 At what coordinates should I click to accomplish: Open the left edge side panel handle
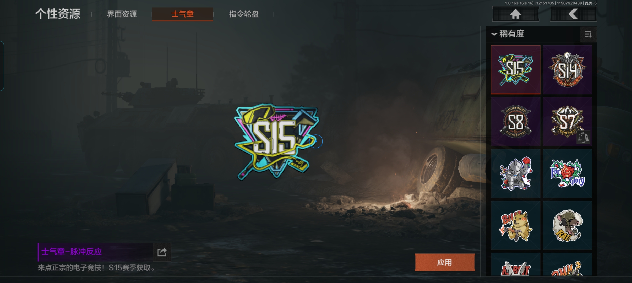pyautogui.click(x=2, y=66)
